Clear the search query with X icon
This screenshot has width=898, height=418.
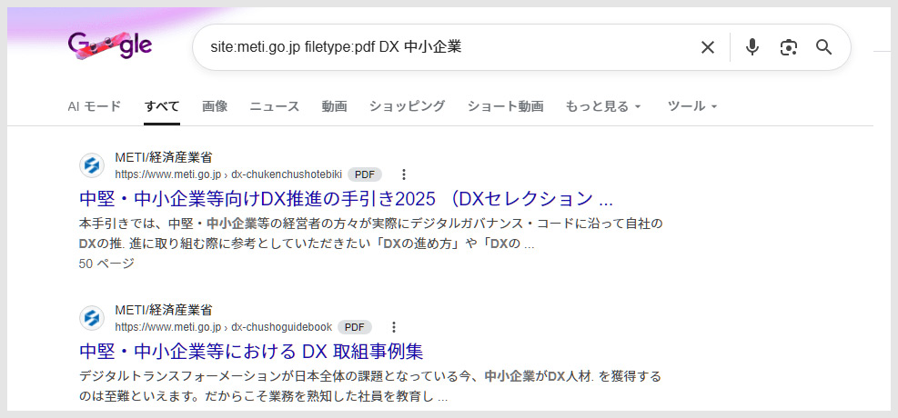point(708,47)
